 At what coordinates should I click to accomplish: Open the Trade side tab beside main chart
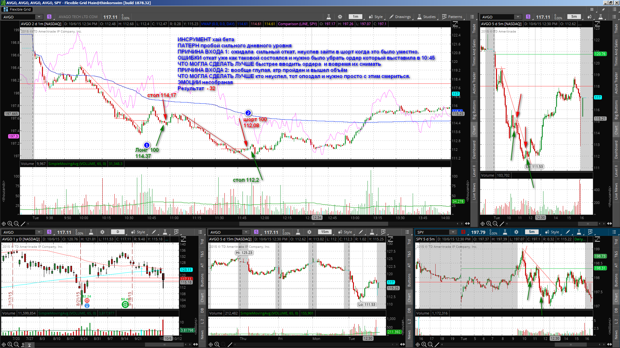474,28
